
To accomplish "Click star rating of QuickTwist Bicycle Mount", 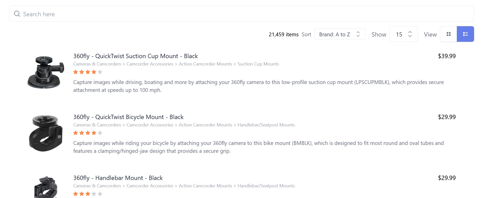I will pyautogui.click(x=88, y=133).
